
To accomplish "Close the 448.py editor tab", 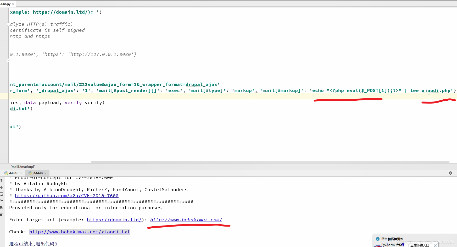I will coord(13,4).
